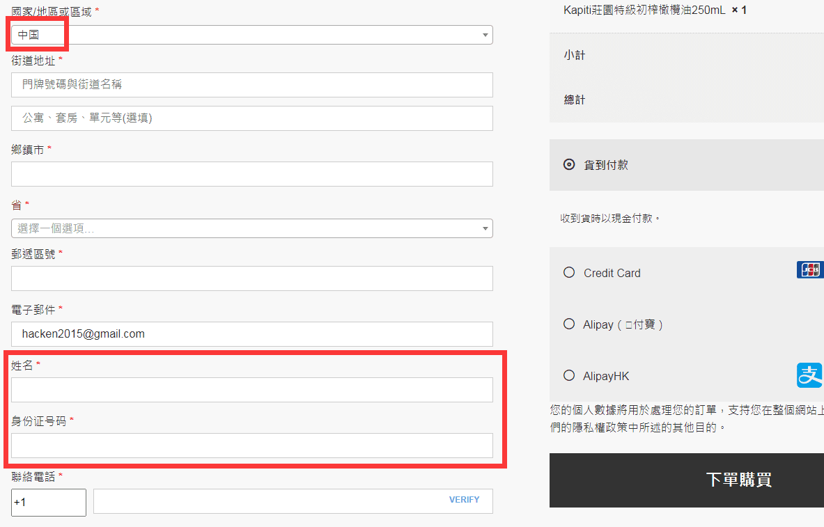The image size is (824, 527).
Task: Click the country dropdown arrow
Action: point(485,35)
